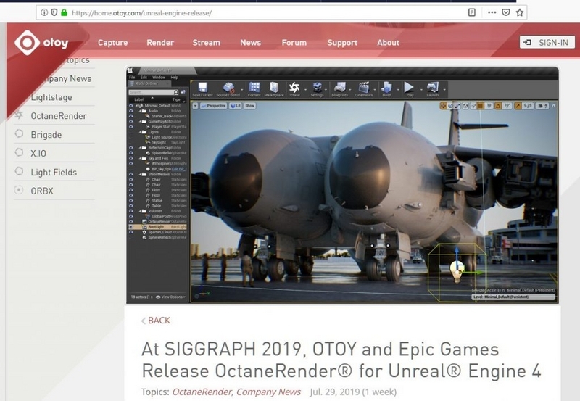Screen dimensions: 580x401
Task: Click the Build toolbar icon
Action: click(x=386, y=87)
